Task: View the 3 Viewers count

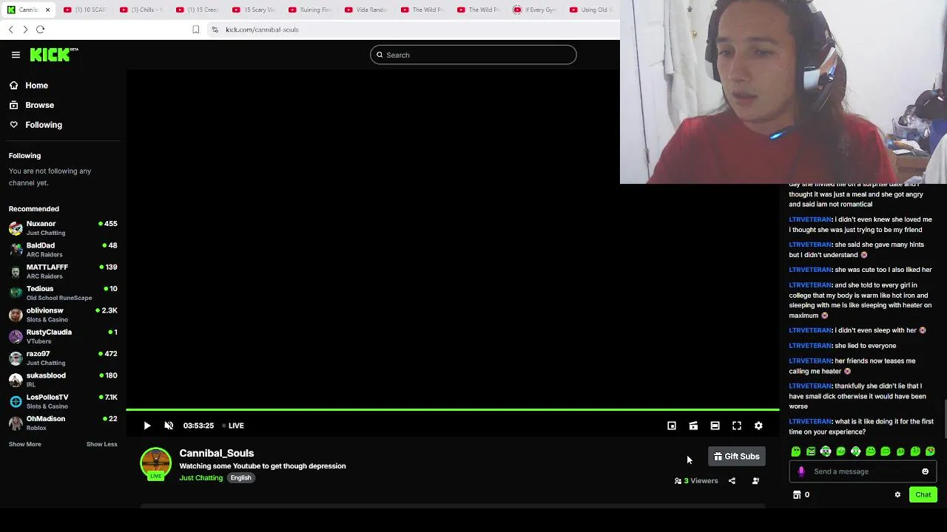Action: tap(696, 481)
